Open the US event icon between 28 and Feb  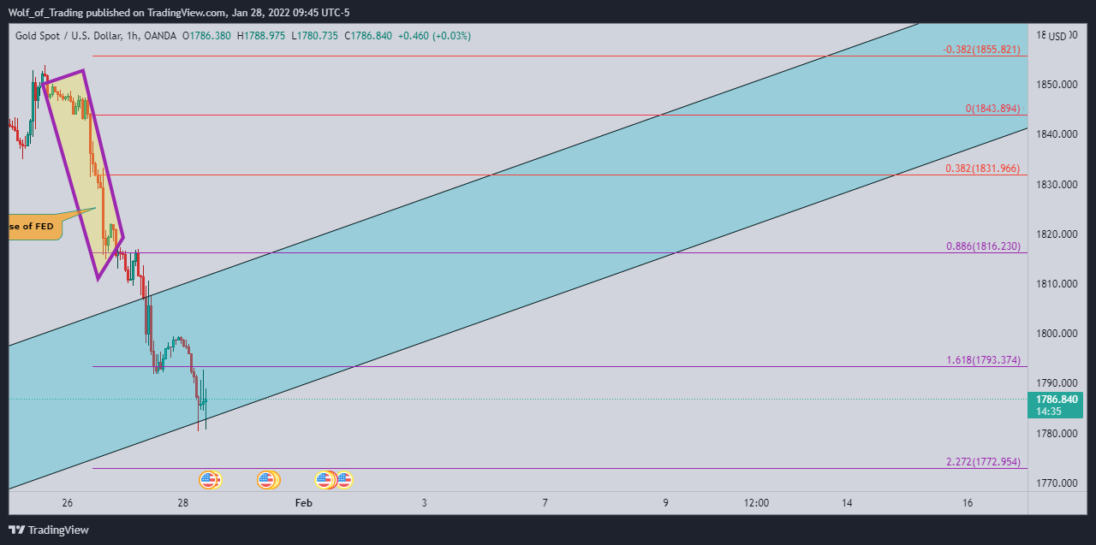click(267, 480)
